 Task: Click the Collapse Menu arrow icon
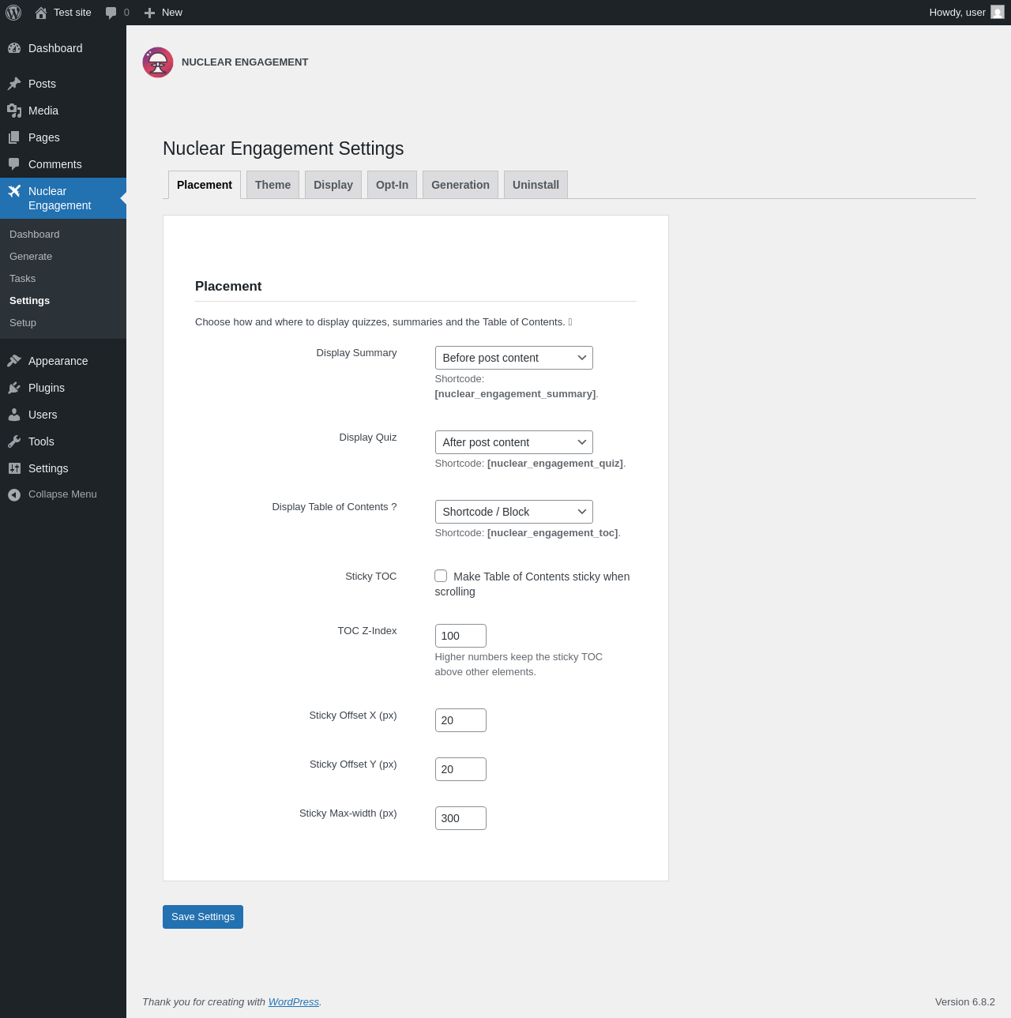(x=14, y=494)
